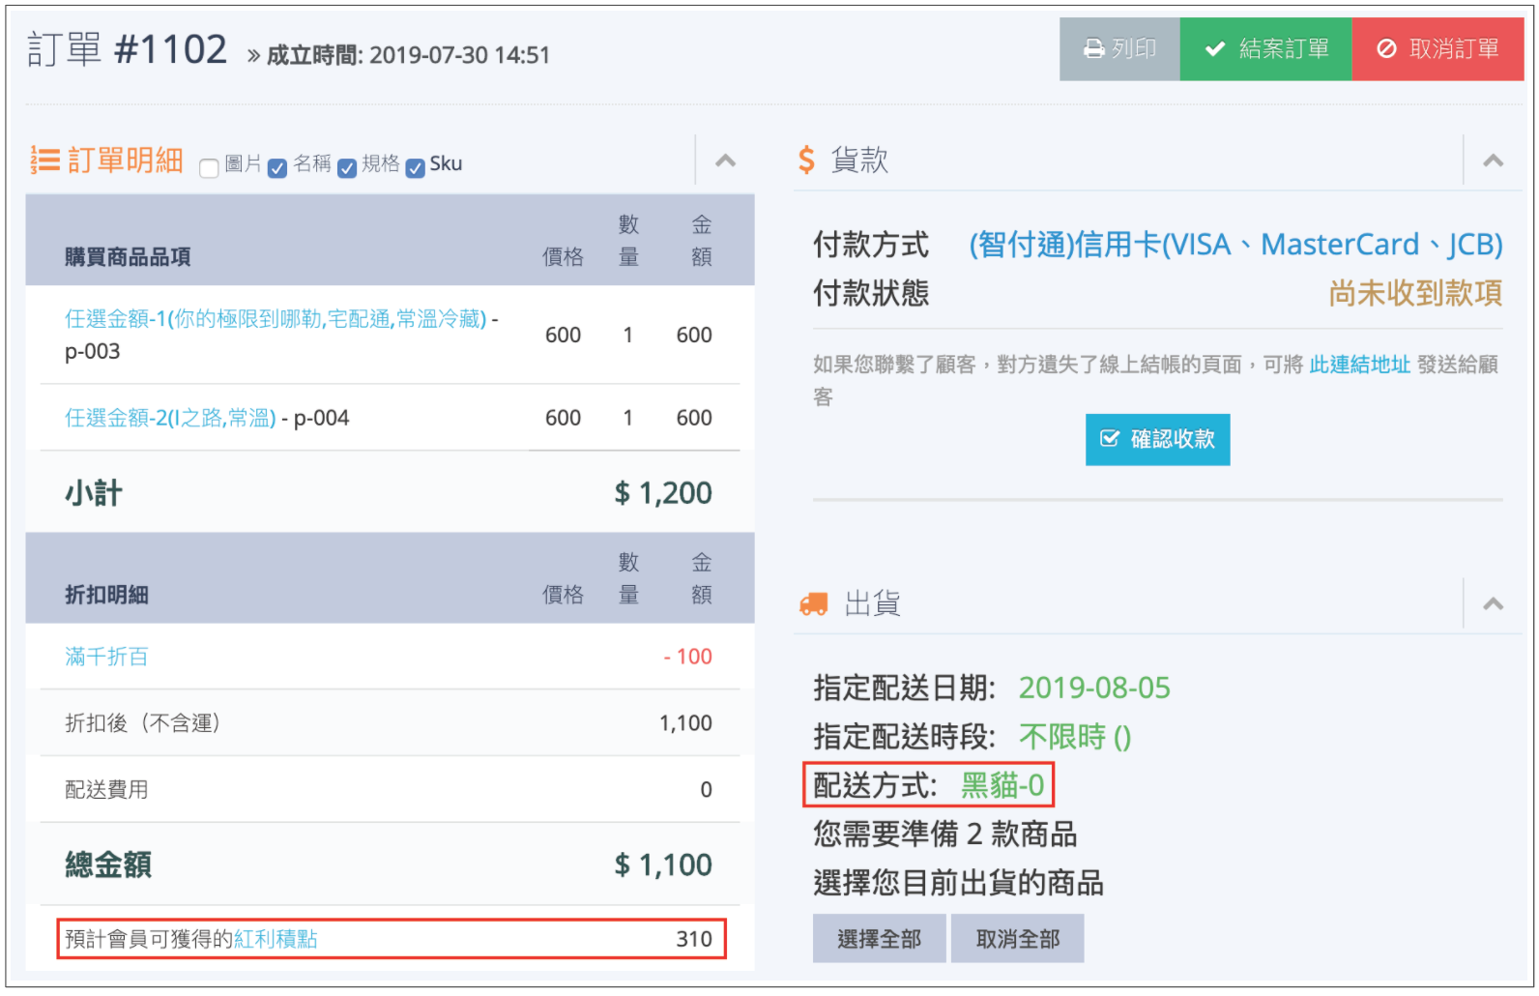Image resolution: width=1539 pixels, height=996 pixels.
Task: Click the total amount $ 1,100
Action: (663, 864)
